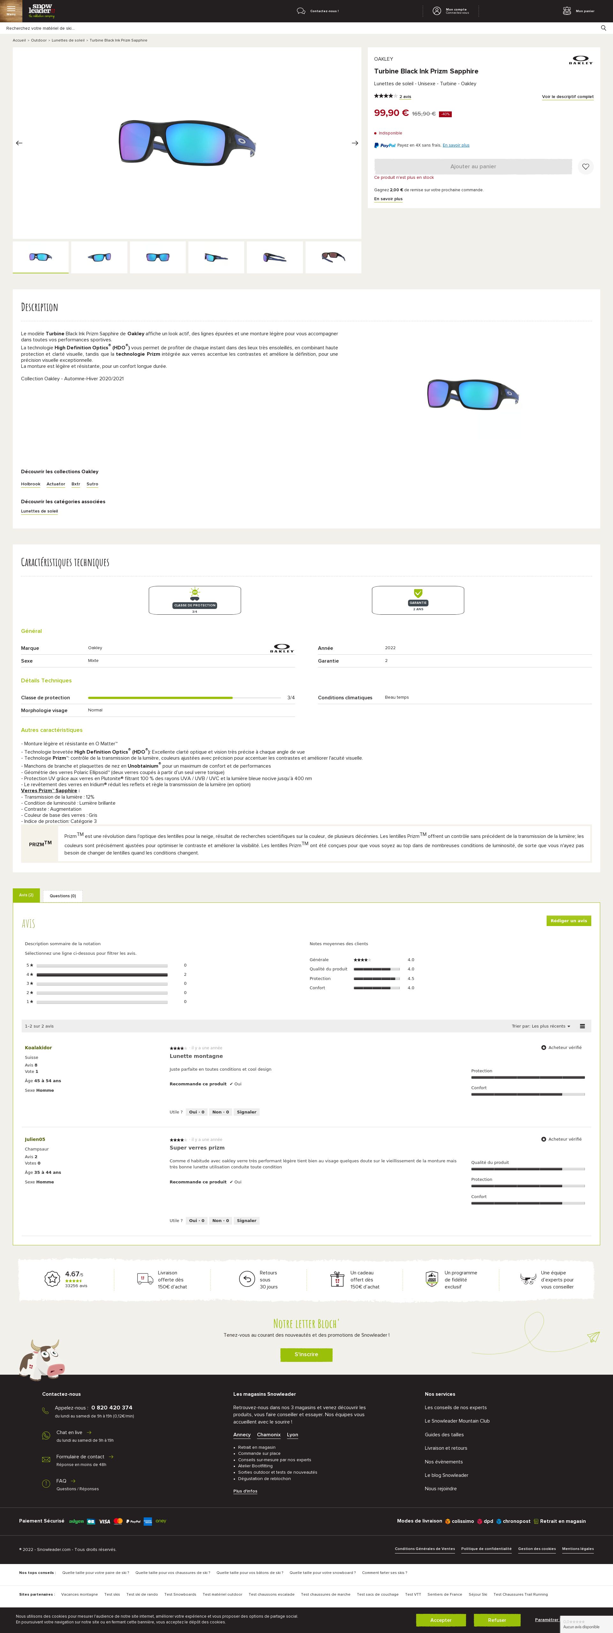Click the phone icon in footer contact

pyautogui.click(x=45, y=1410)
